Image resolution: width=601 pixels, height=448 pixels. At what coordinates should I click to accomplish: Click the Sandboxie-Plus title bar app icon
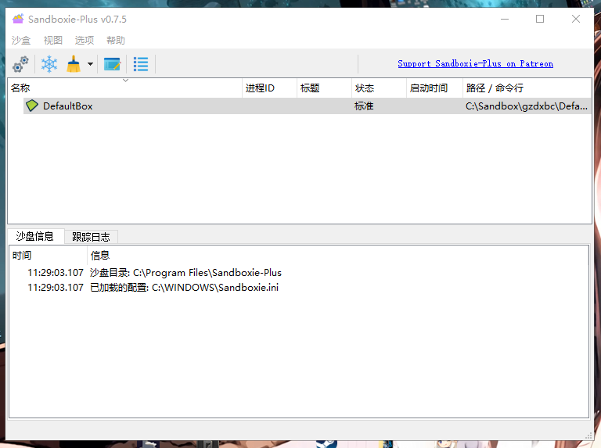coord(18,19)
